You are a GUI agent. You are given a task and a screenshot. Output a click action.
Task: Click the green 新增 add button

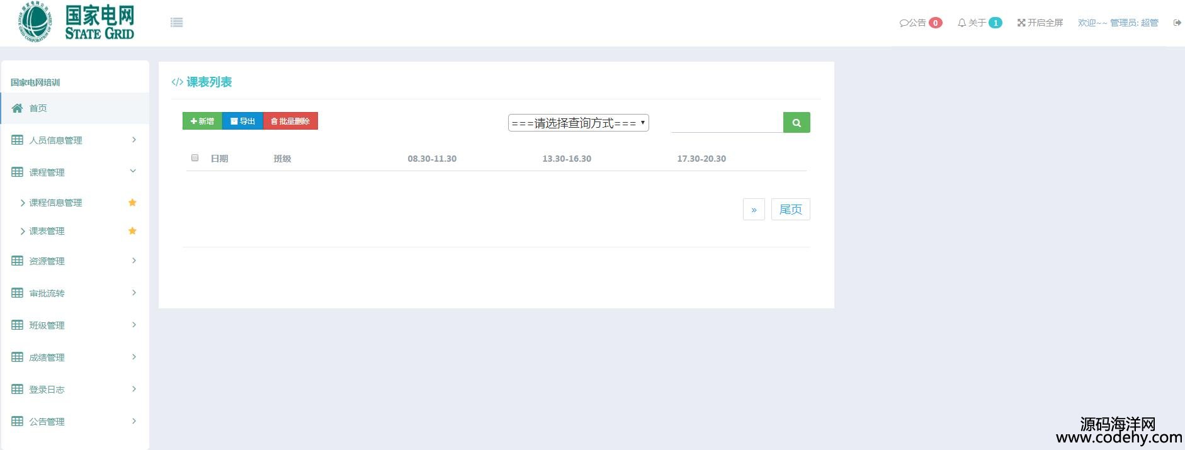tap(202, 121)
